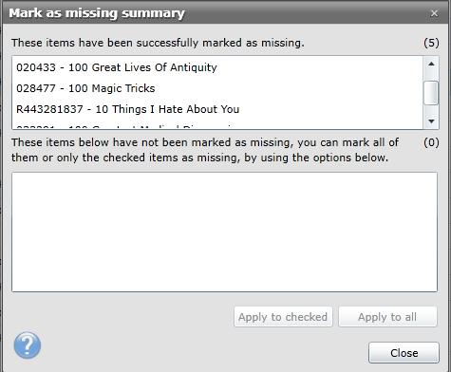Click the Close button at the bottom
This screenshot has width=451, height=372.
point(404,353)
